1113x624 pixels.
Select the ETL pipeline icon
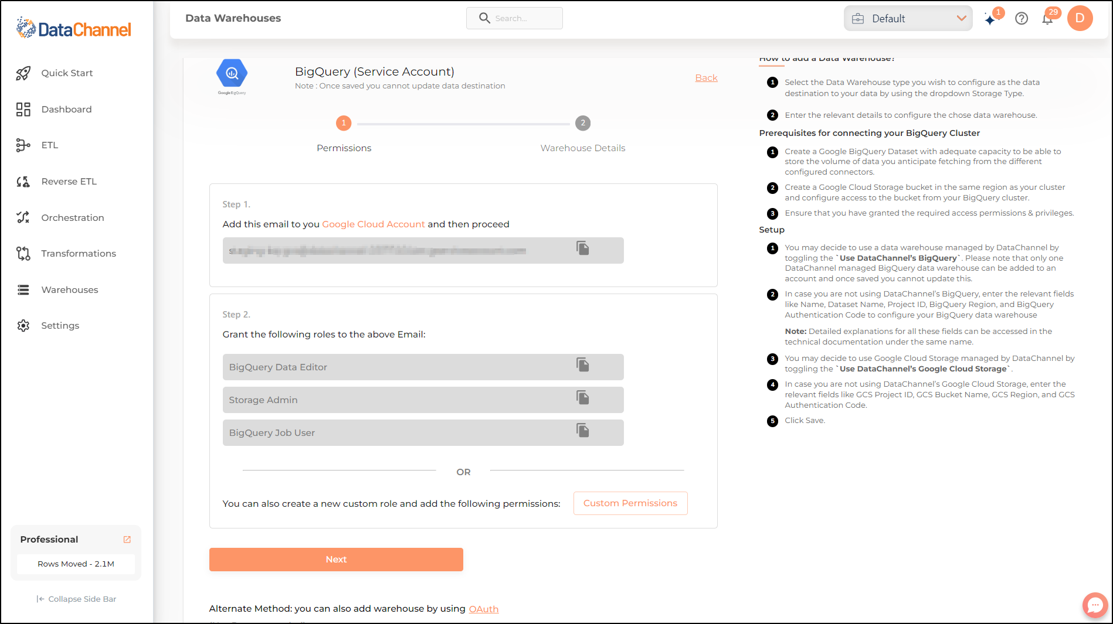(x=23, y=145)
